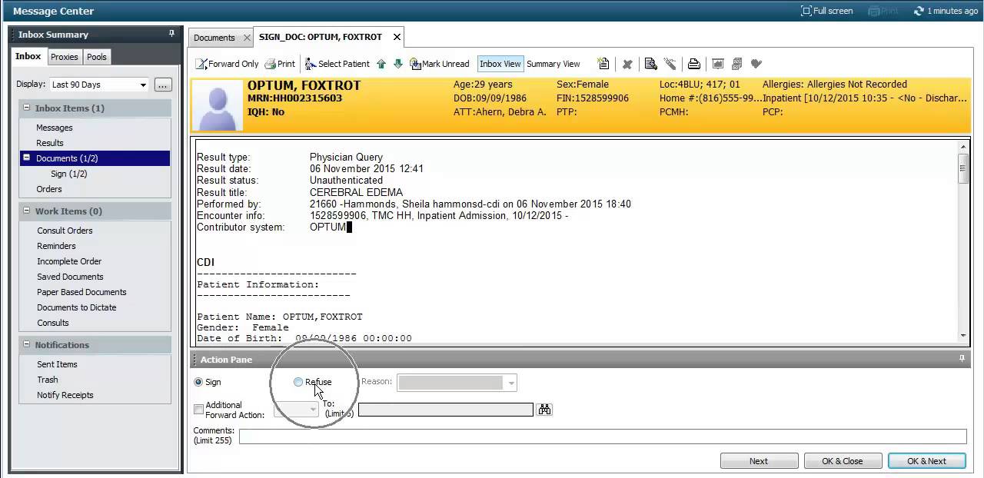Viewport: 984px width, 478px height.
Task: Open Consults work item
Action: (53, 323)
